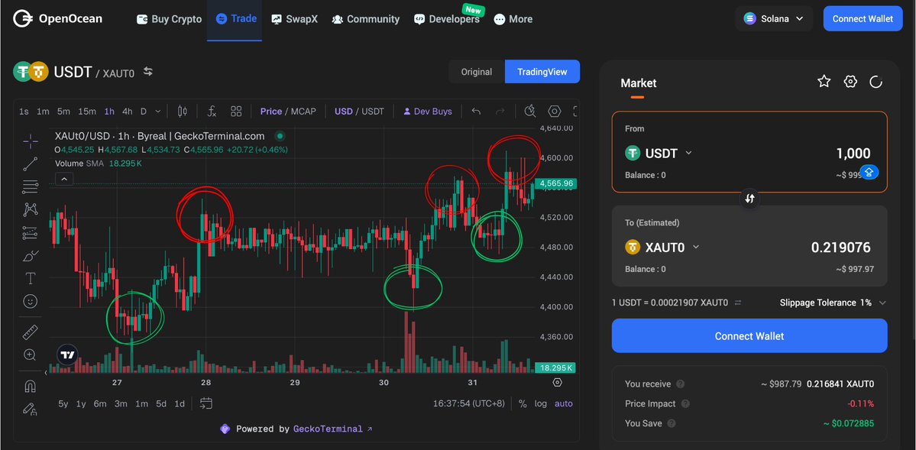Open the Community menu
The image size is (916, 450).
coord(366,18)
